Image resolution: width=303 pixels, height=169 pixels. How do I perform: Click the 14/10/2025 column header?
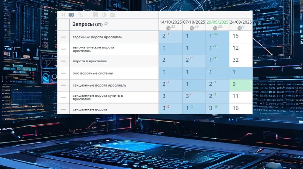click(170, 22)
